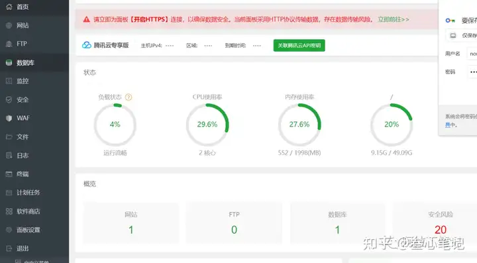477x263 pixels.
Task: Click the 主机IPv4 label text
Action: (151, 46)
